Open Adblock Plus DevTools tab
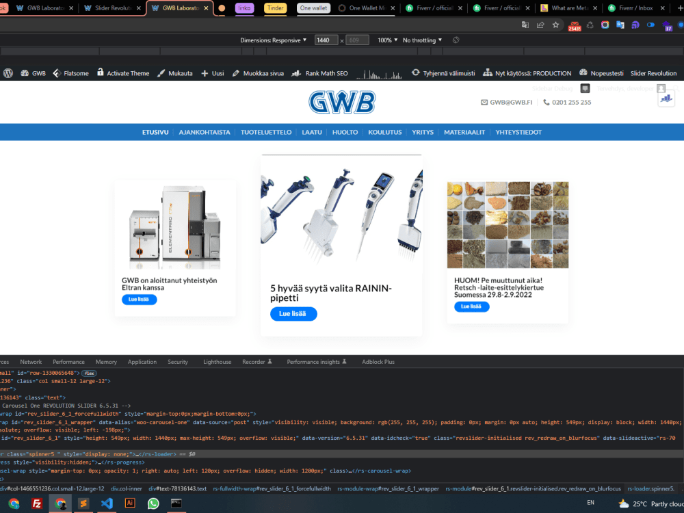 tap(378, 362)
